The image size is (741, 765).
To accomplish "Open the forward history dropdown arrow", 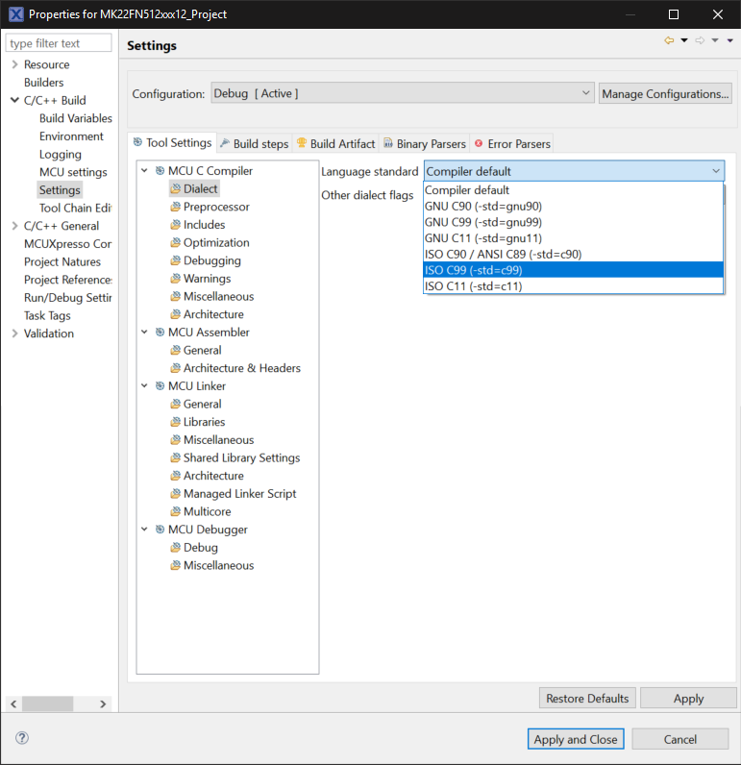I will (x=715, y=40).
